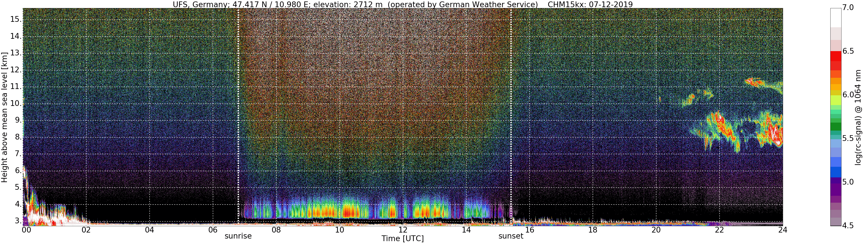Click the time axis tick '14'

point(466,230)
